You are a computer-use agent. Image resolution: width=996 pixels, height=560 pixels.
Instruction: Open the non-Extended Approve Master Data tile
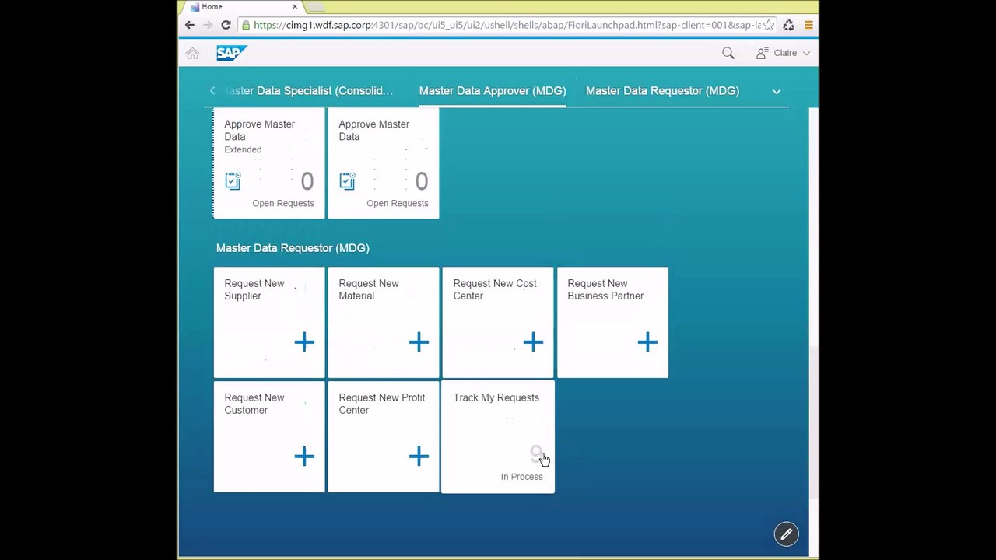click(x=384, y=163)
